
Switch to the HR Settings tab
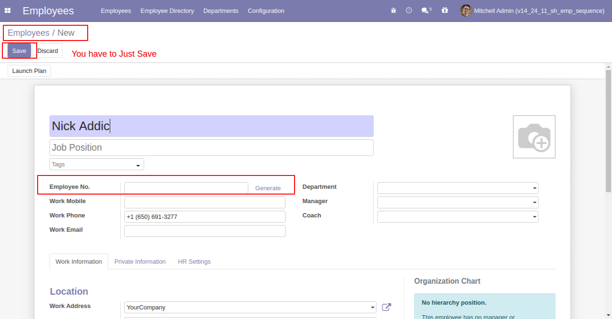[194, 262]
